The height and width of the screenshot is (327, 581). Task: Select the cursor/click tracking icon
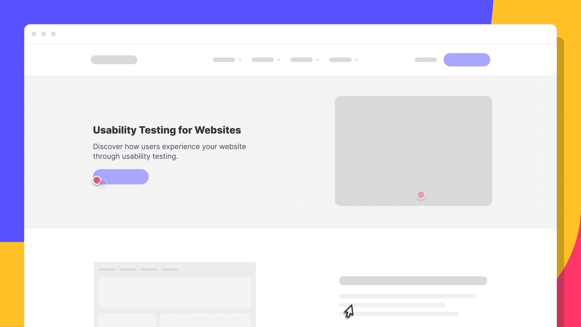pos(348,310)
